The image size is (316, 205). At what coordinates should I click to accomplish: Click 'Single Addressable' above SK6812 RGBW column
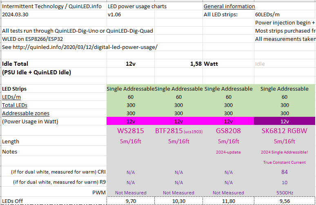click(285, 89)
